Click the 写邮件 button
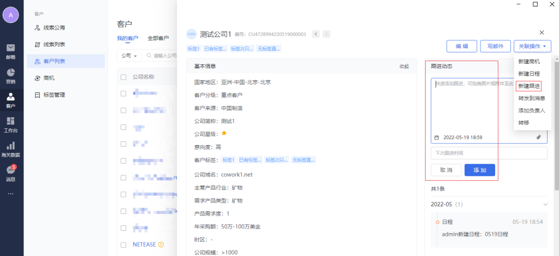 coord(496,46)
